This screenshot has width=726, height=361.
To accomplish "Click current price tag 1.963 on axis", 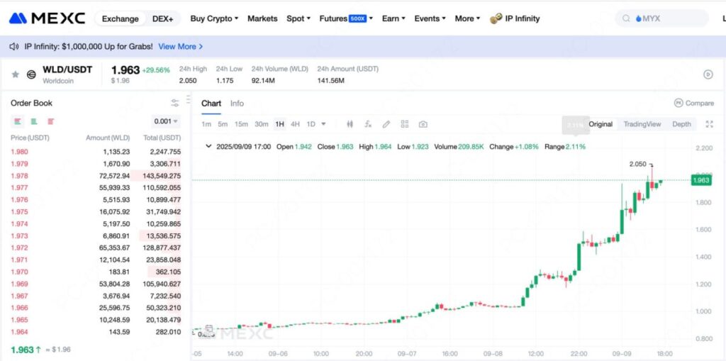I will [x=700, y=180].
